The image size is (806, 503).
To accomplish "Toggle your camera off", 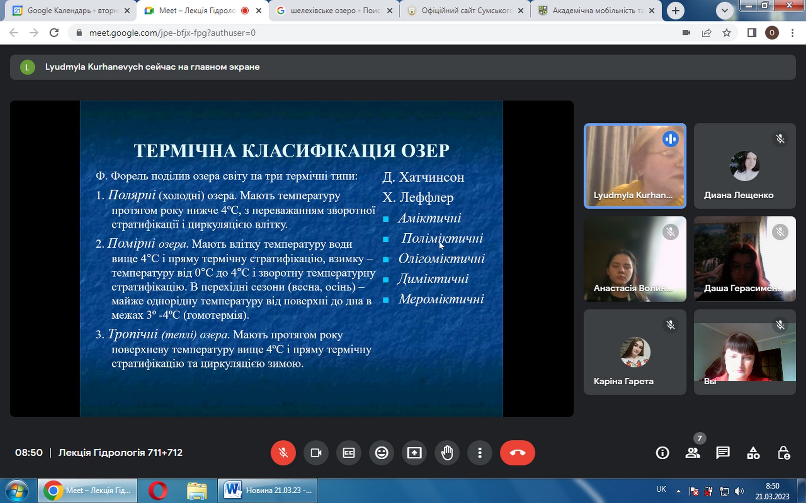I will 316,453.
